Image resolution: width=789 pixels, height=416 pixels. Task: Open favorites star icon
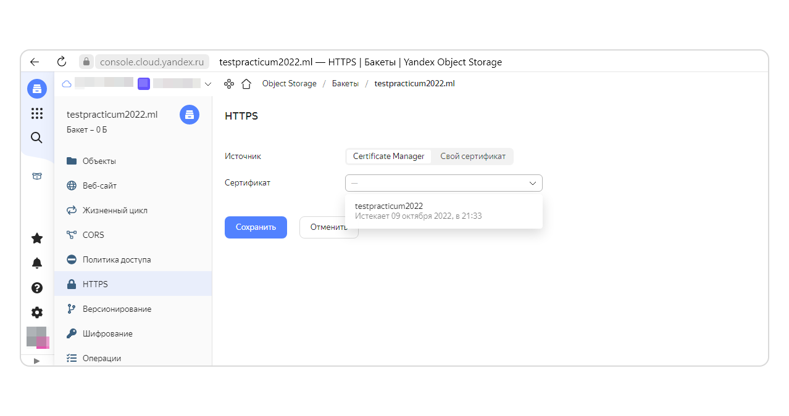click(x=37, y=238)
